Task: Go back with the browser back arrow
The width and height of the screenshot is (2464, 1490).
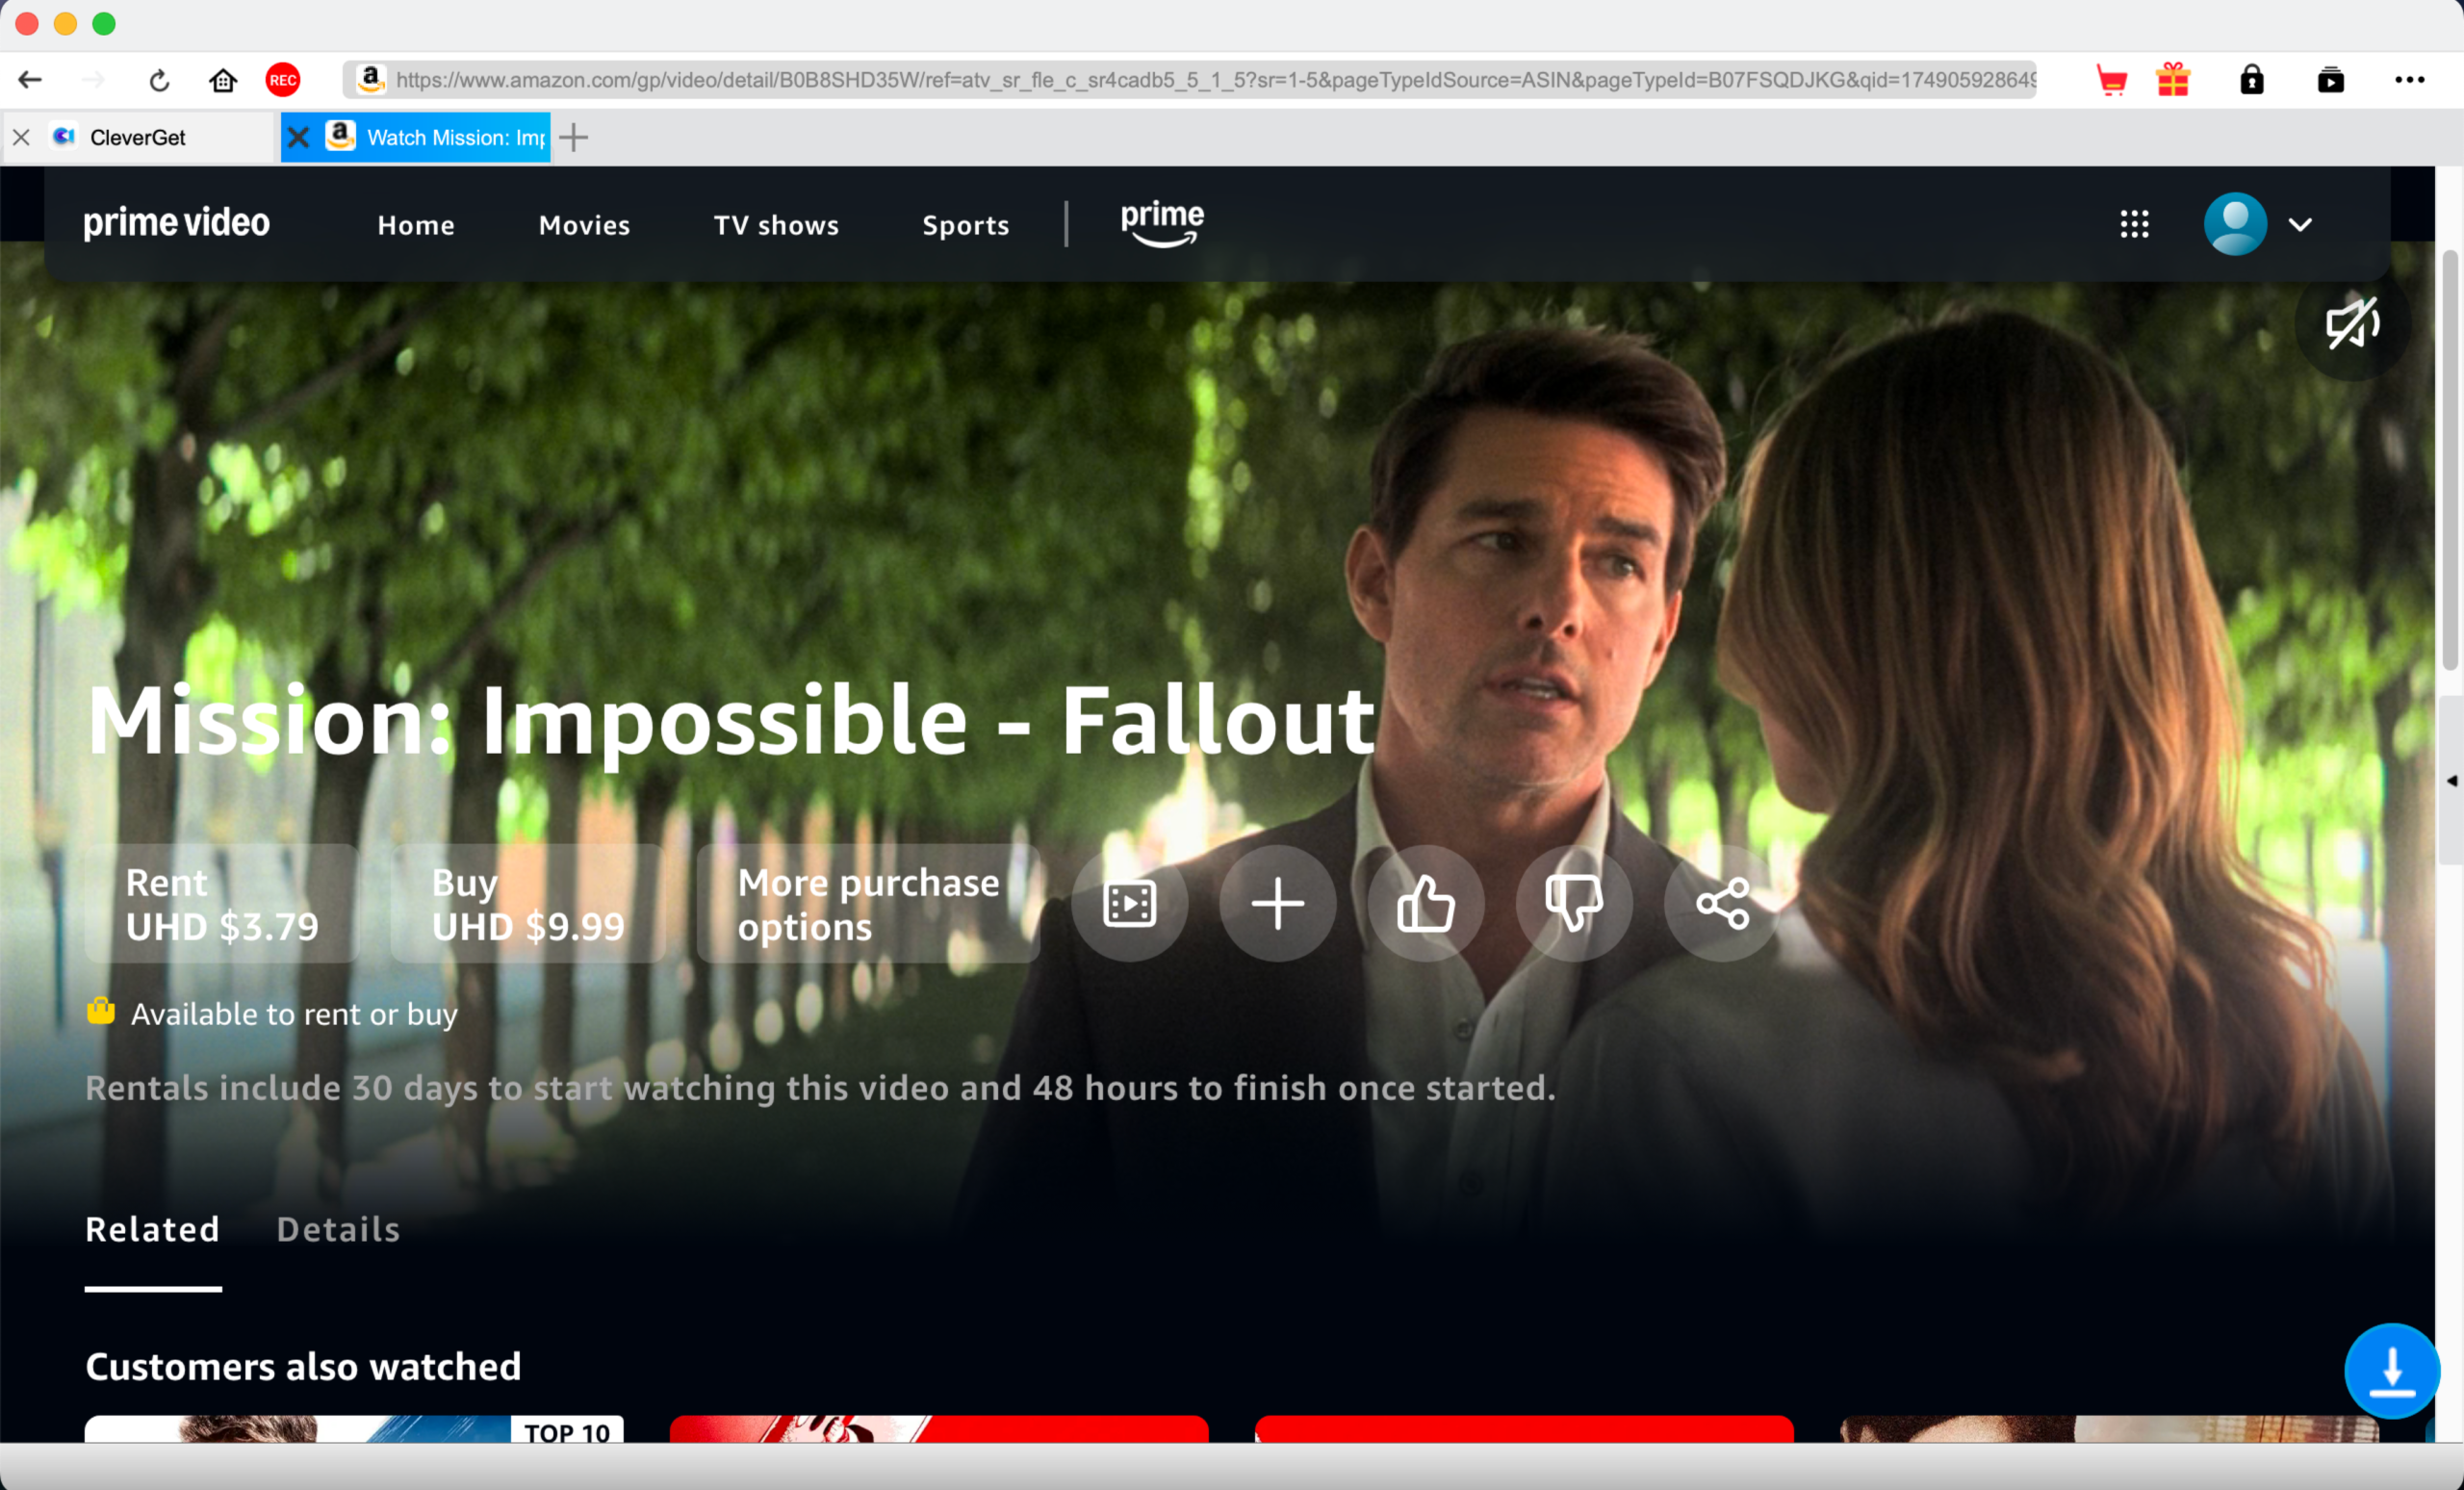Action: coord(31,80)
